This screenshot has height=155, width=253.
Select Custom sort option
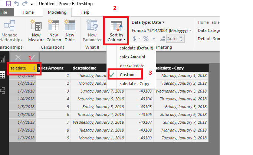pos(127,75)
